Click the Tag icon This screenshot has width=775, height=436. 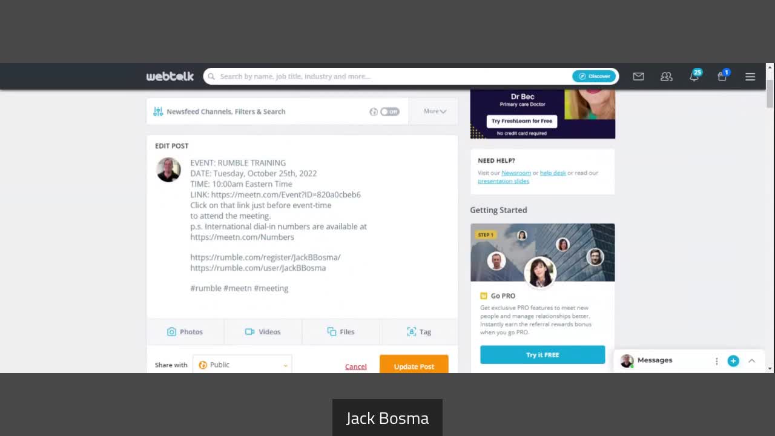[x=412, y=332]
